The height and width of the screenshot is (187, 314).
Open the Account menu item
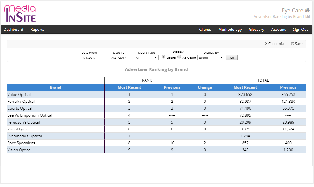tap(278, 29)
